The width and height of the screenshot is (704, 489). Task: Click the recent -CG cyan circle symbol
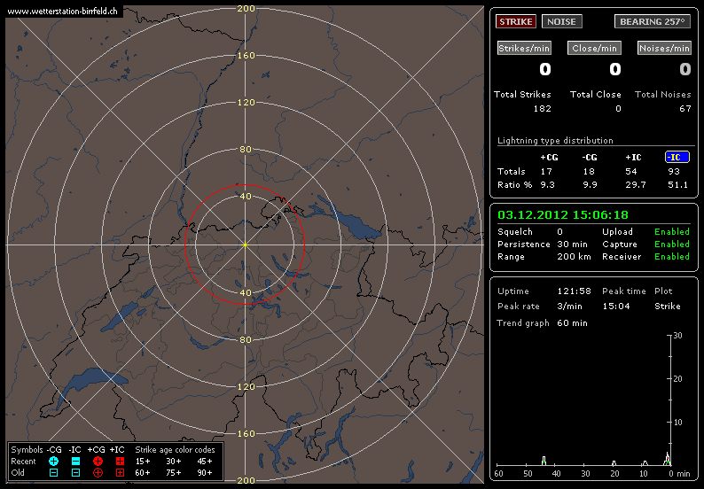(x=53, y=462)
